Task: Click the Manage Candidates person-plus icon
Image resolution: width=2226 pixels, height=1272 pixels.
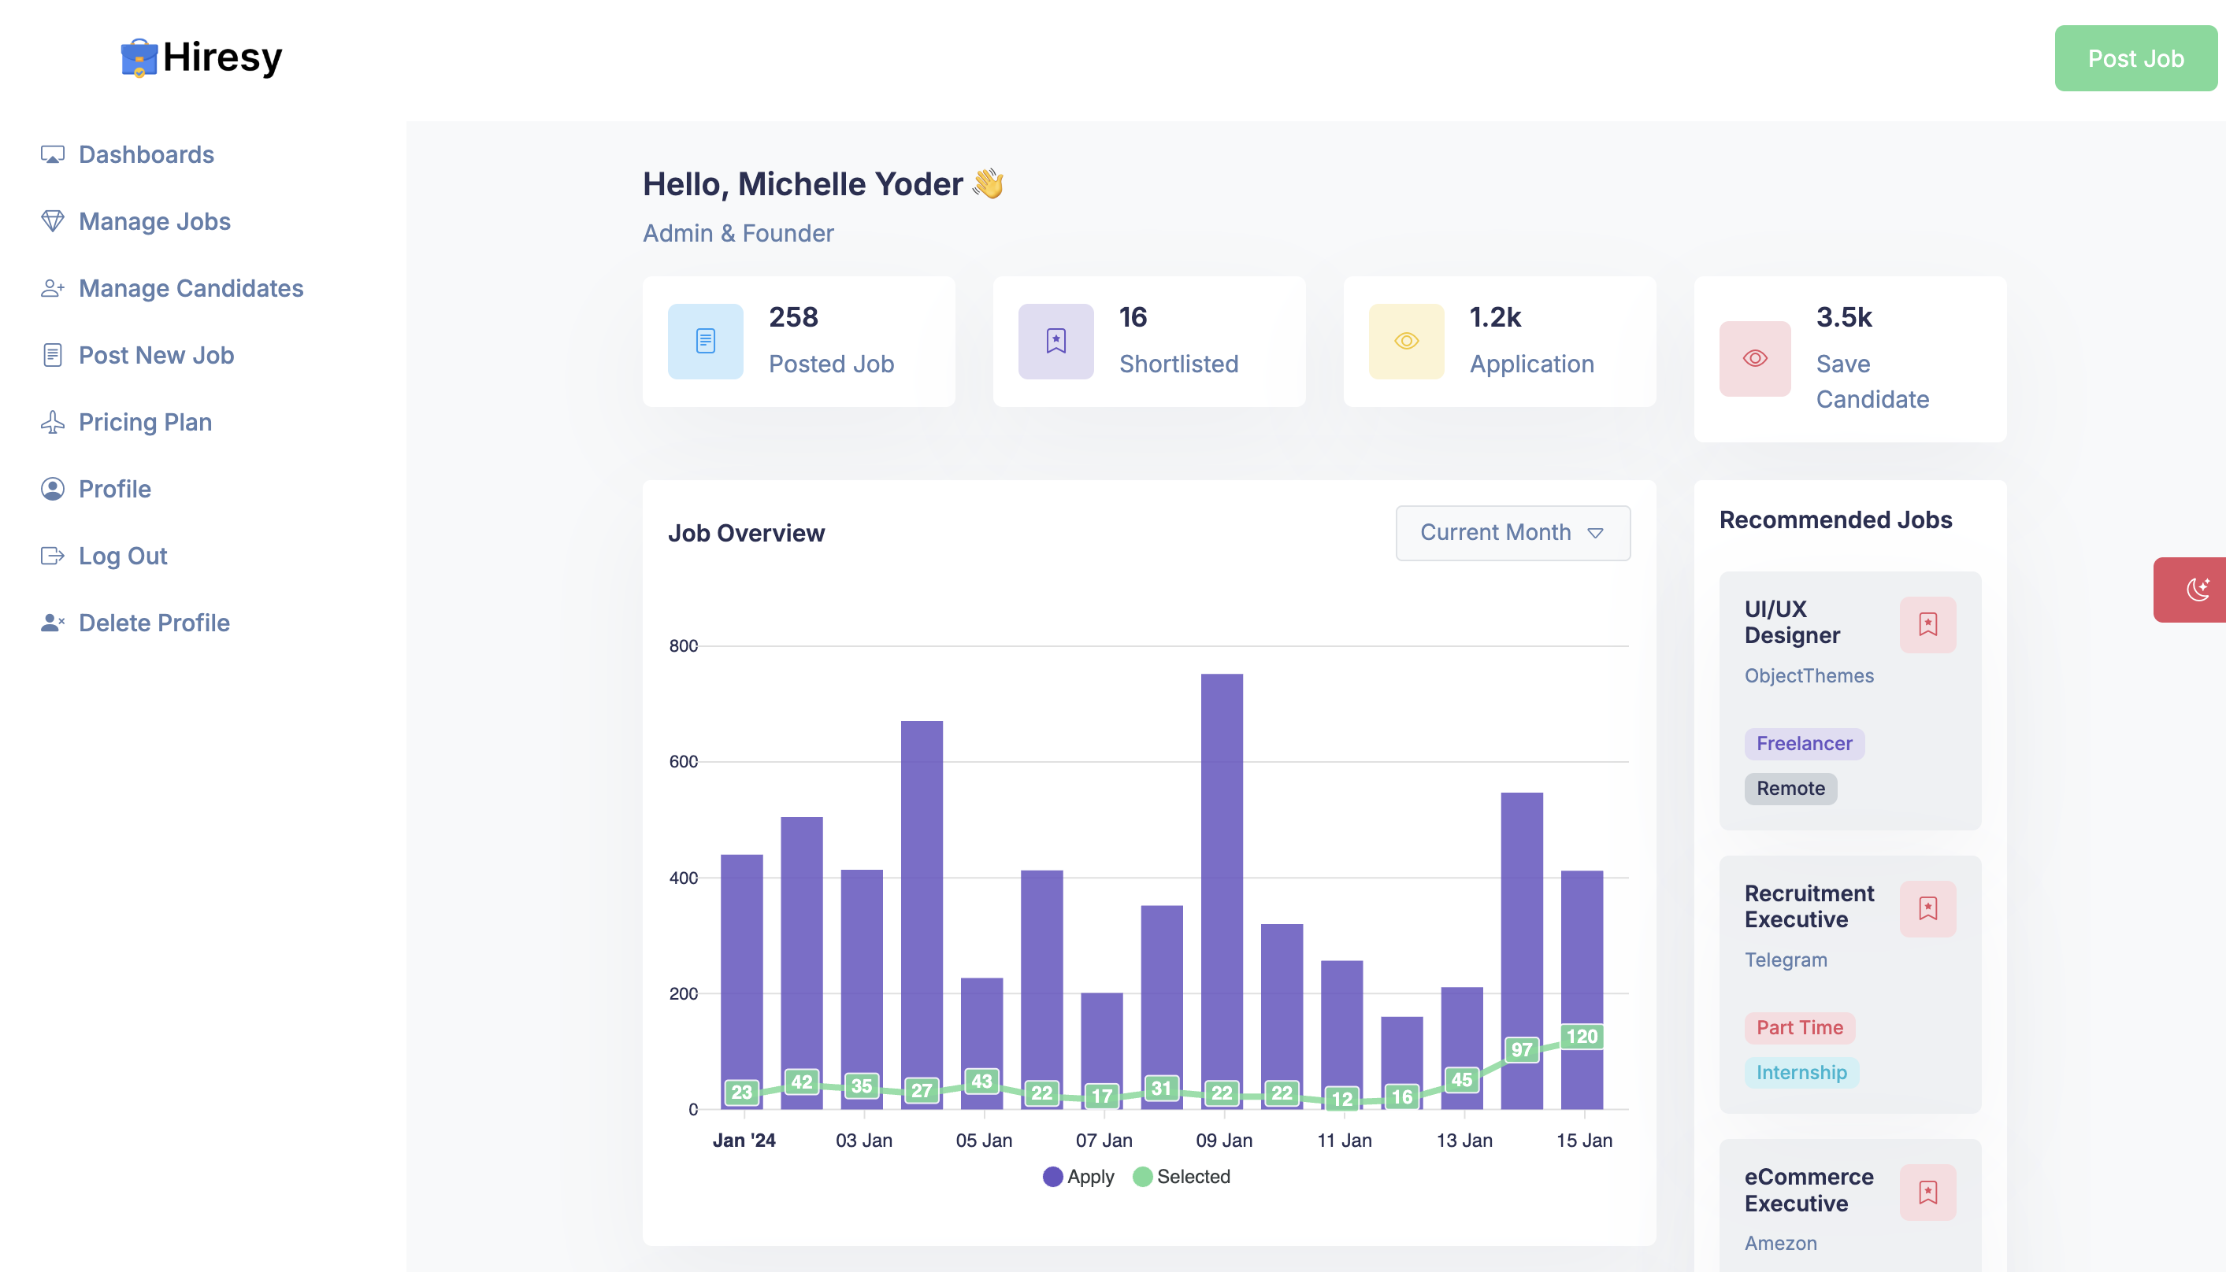Action: 53,288
